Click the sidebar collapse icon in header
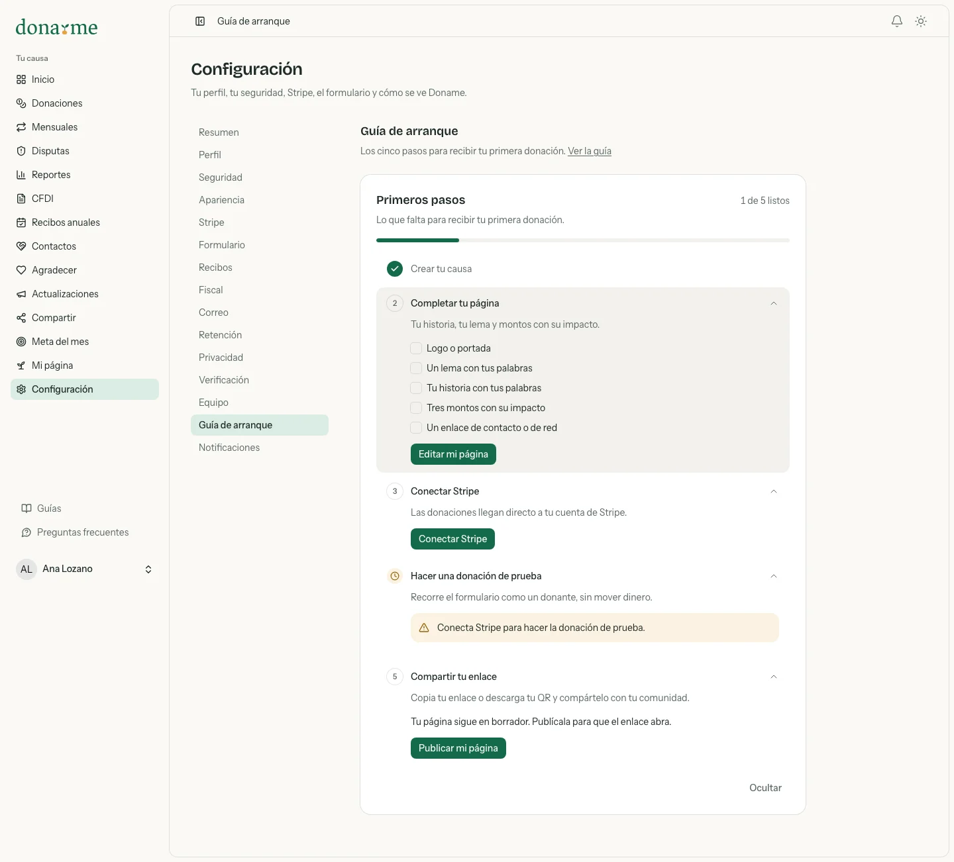The width and height of the screenshot is (954, 862). coord(200,21)
